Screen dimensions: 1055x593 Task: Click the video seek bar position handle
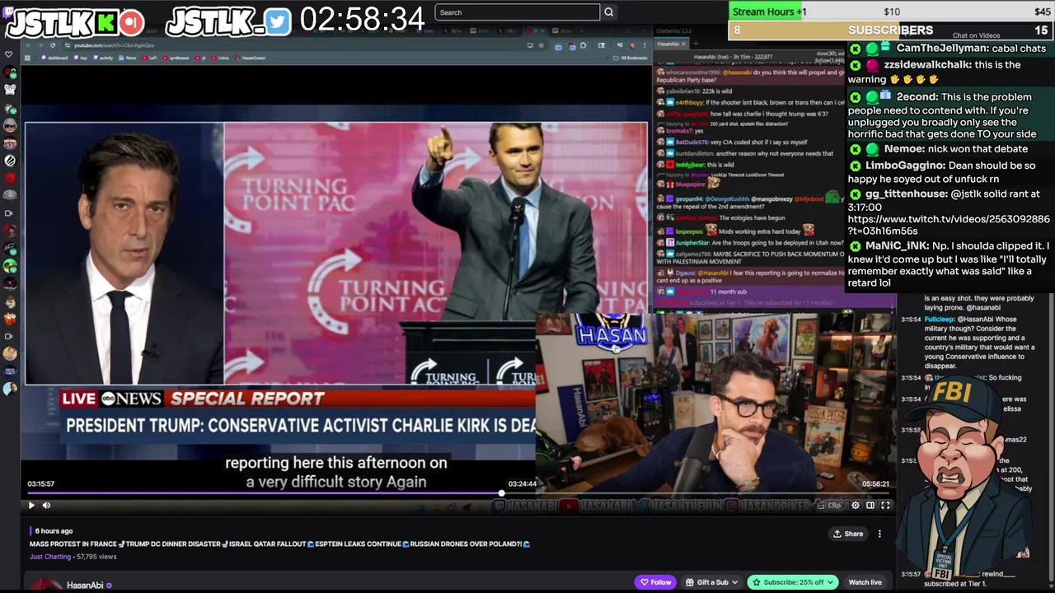pyautogui.click(x=501, y=493)
